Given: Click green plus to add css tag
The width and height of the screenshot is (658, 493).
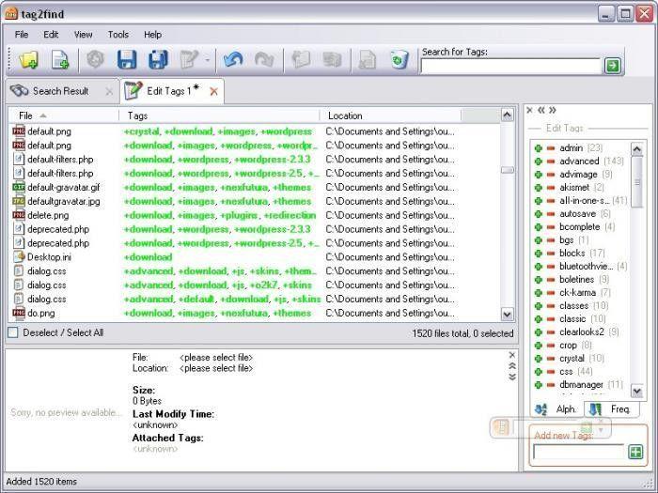Looking at the screenshot, I should click(x=539, y=372).
